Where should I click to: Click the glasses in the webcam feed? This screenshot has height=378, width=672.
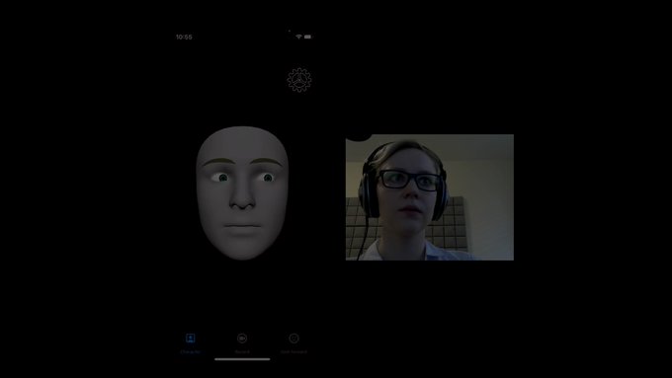tap(410, 180)
